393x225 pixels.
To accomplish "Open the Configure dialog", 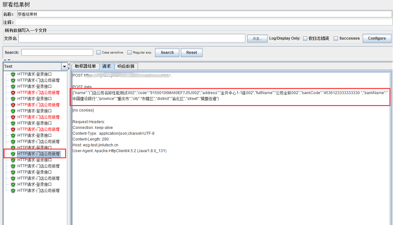I will (377, 38).
